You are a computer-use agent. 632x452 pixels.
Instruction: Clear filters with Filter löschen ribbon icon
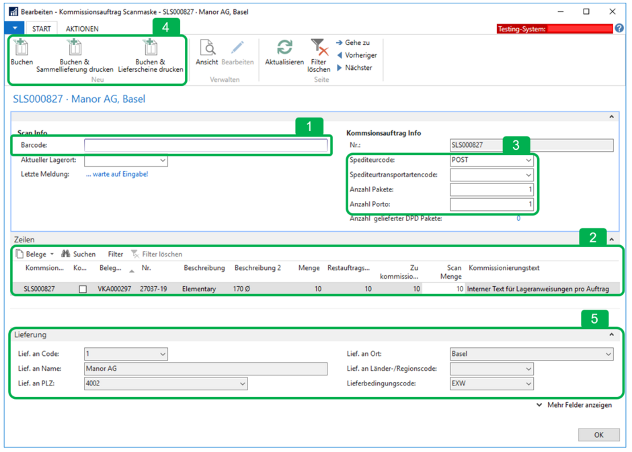319,48
